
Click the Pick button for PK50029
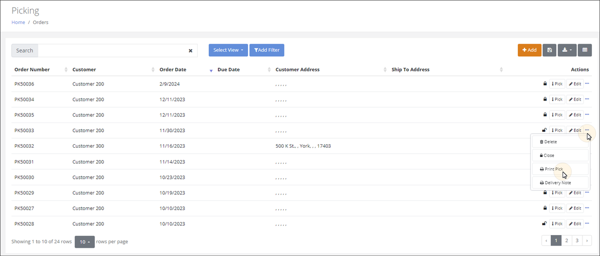pos(557,193)
